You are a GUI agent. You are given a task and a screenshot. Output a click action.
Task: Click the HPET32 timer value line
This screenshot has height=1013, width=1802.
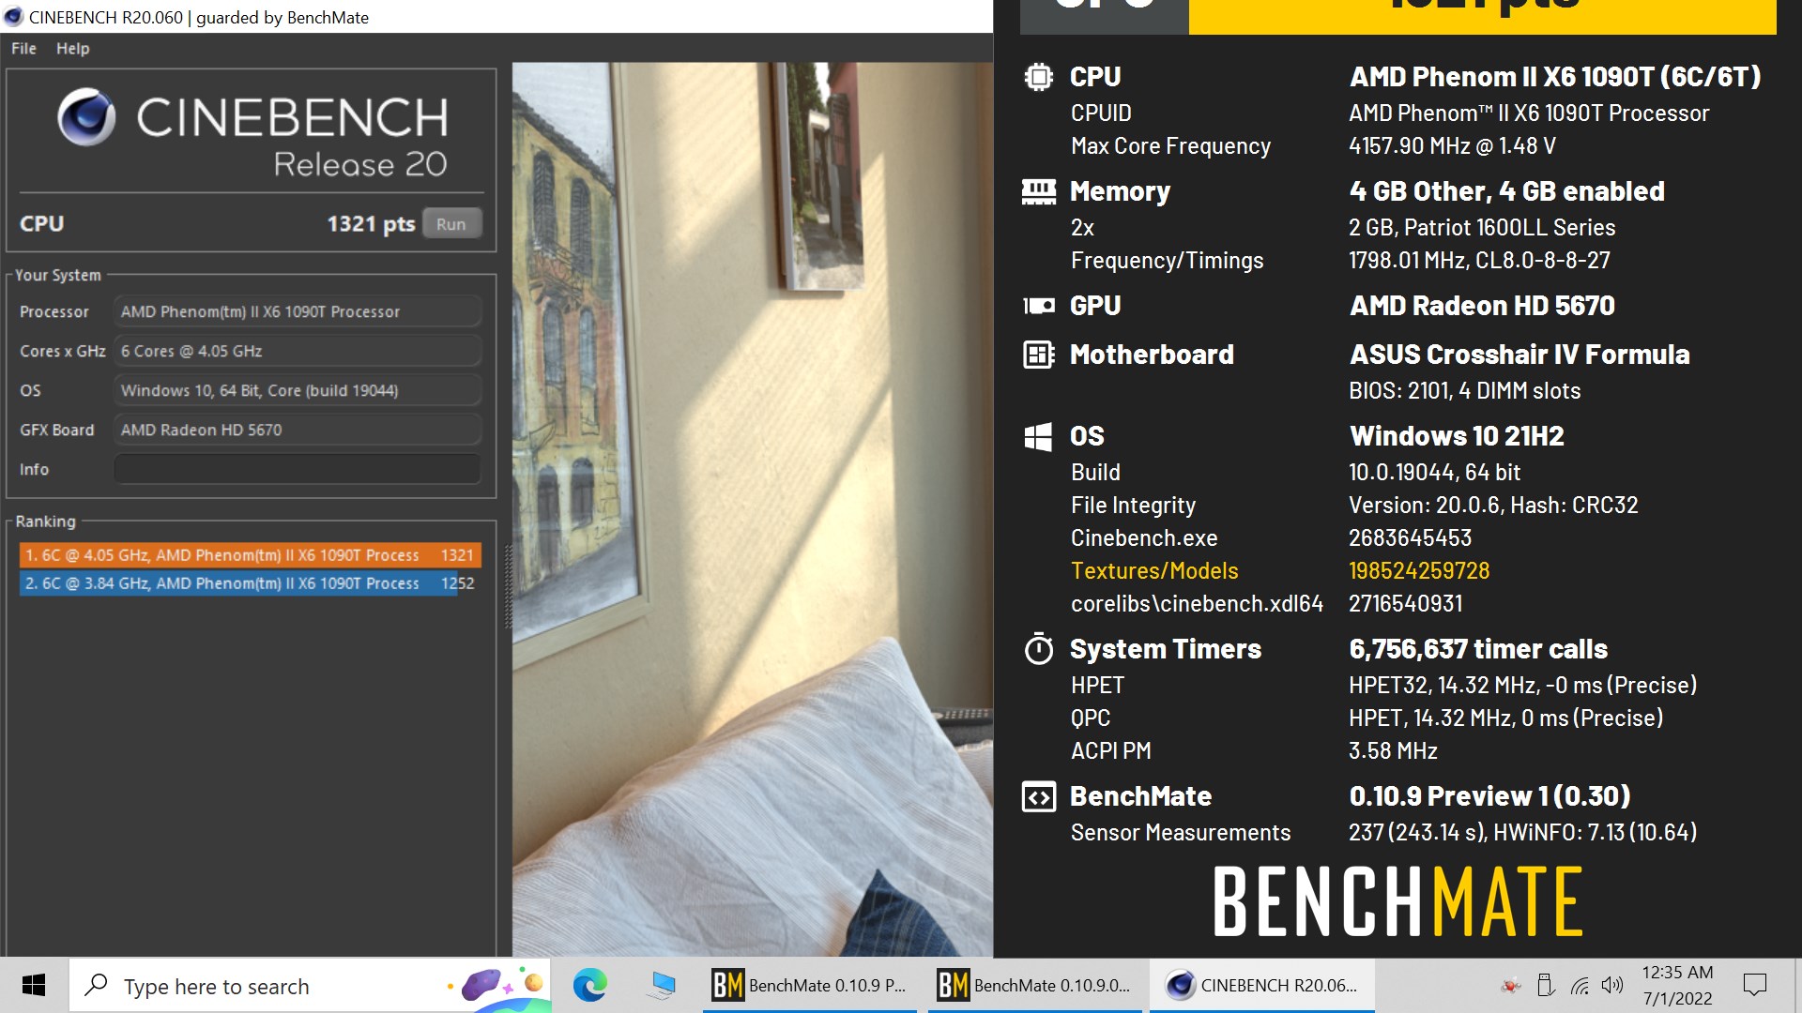(1522, 685)
